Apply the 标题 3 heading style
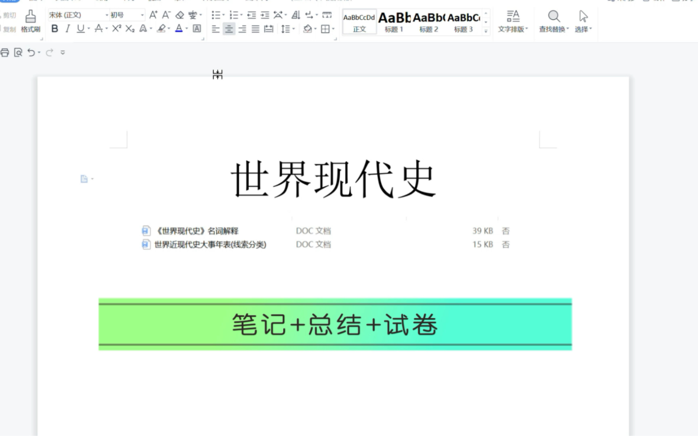The height and width of the screenshot is (436, 698). 464,21
